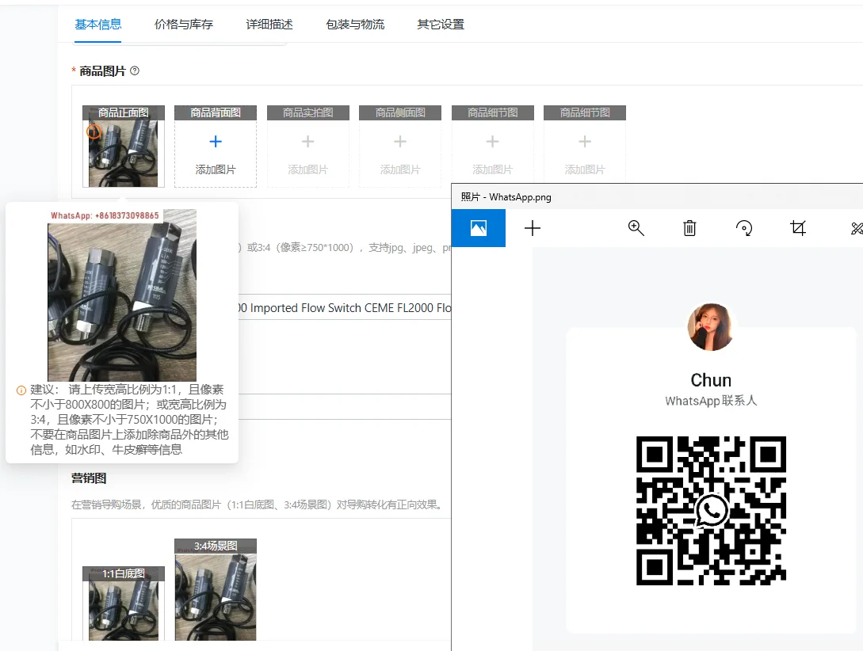Viewport: 863px width, 651px height.
Task: Switch to the 详细描述 tab
Action: pyautogui.click(x=268, y=25)
